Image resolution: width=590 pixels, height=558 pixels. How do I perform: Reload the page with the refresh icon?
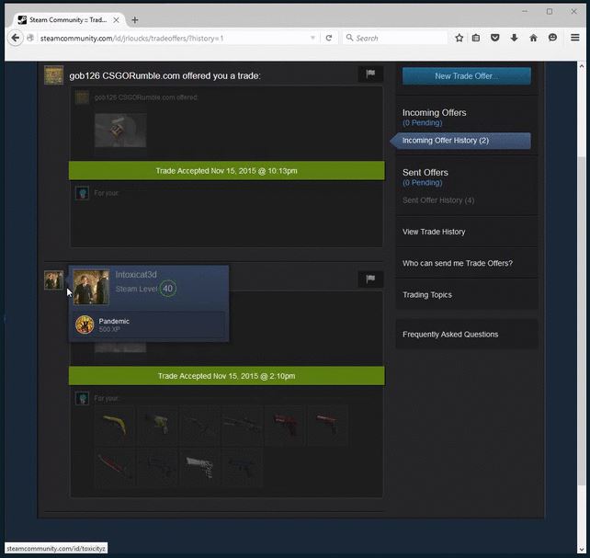tap(328, 38)
